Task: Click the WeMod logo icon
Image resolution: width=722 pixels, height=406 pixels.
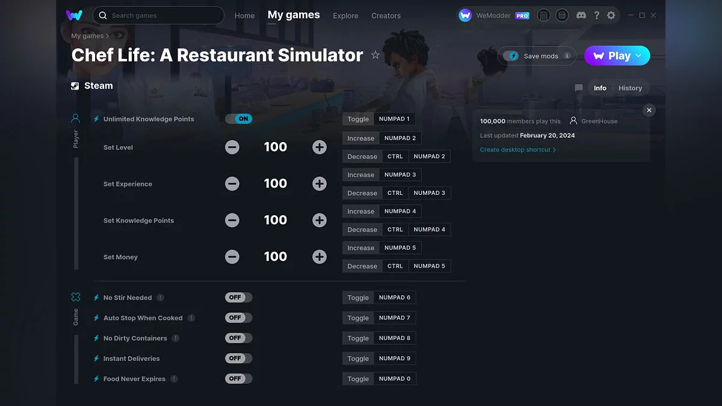Action: coord(74,15)
